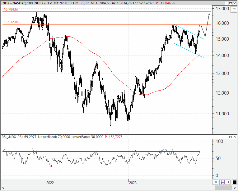Image resolution: width=238 pixels, height=191 pixels.
Task: Click the Dif.: 29,22 value
Action: coord(81,3)
